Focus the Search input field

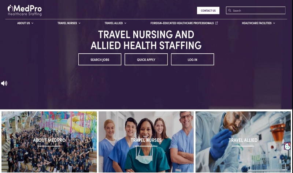(256, 11)
